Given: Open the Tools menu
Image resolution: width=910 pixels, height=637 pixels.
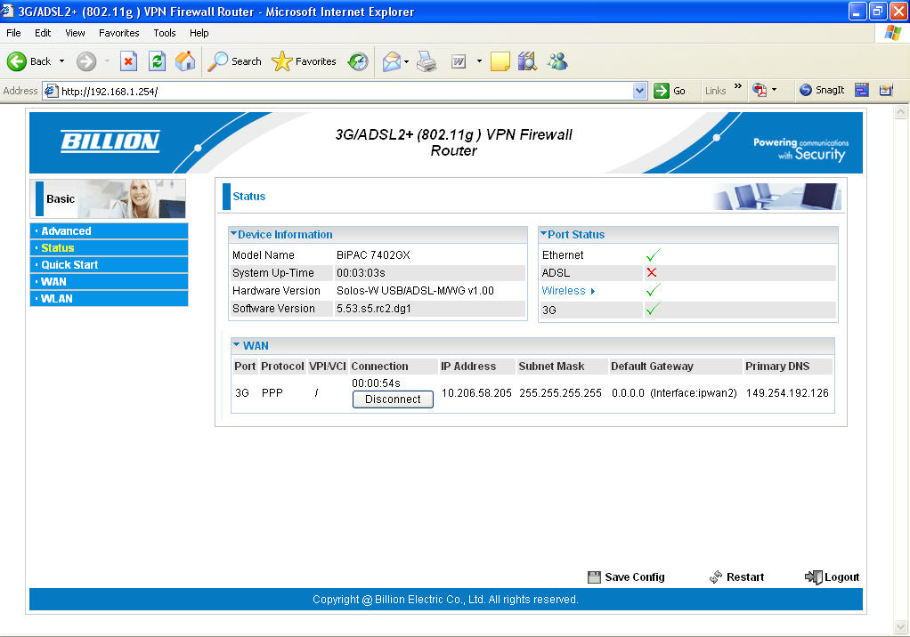Looking at the screenshot, I should click(x=164, y=33).
